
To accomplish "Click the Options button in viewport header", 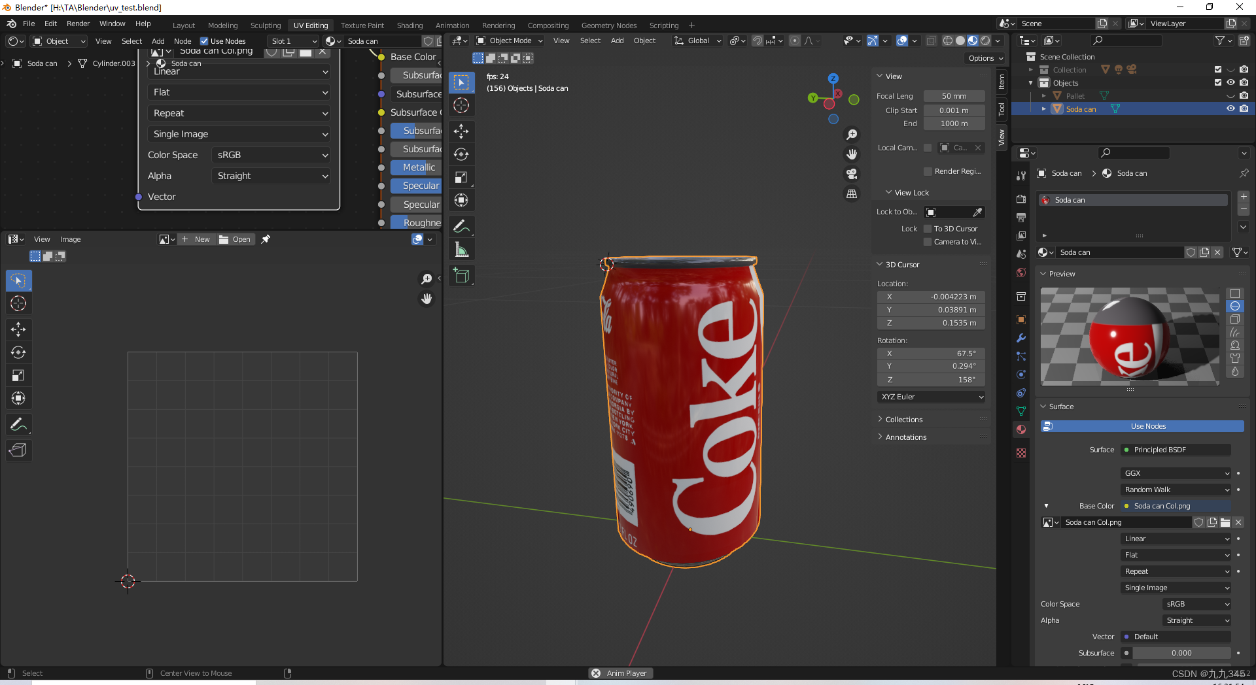I will [x=986, y=58].
